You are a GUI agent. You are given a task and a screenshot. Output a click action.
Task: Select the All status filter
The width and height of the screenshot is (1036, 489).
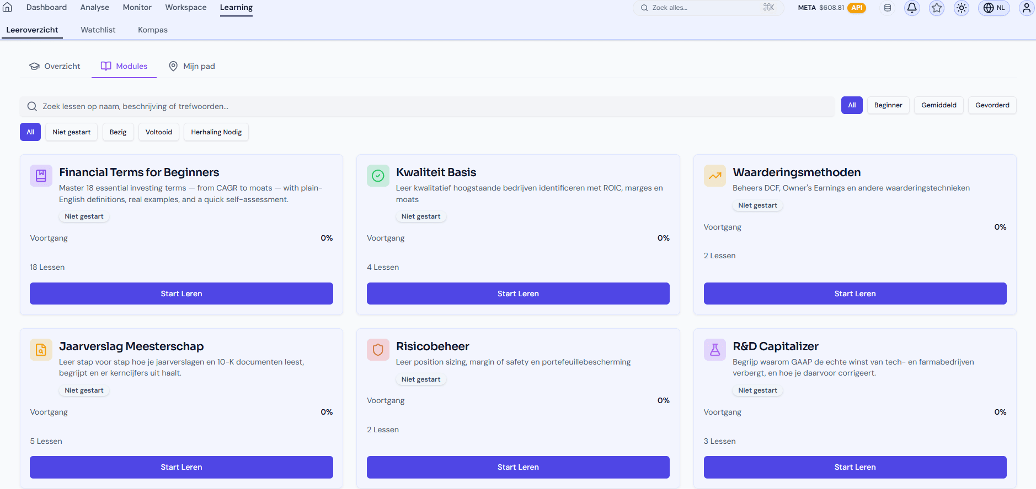click(x=30, y=132)
